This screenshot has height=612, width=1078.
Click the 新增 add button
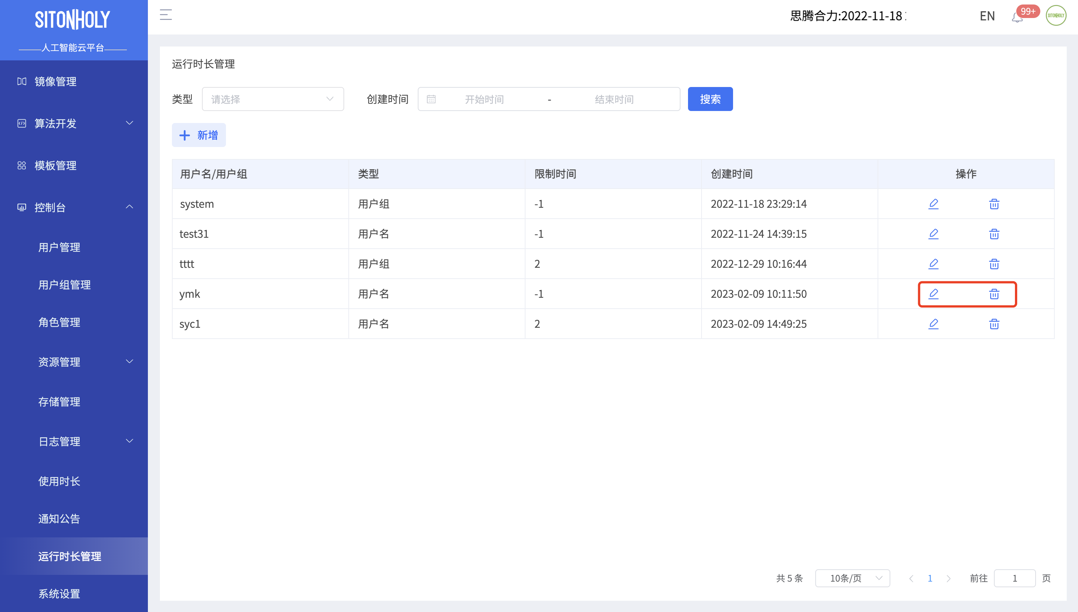tap(199, 135)
